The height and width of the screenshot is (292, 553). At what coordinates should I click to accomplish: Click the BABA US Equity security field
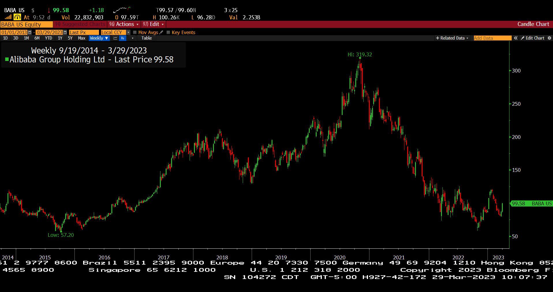pos(27,25)
